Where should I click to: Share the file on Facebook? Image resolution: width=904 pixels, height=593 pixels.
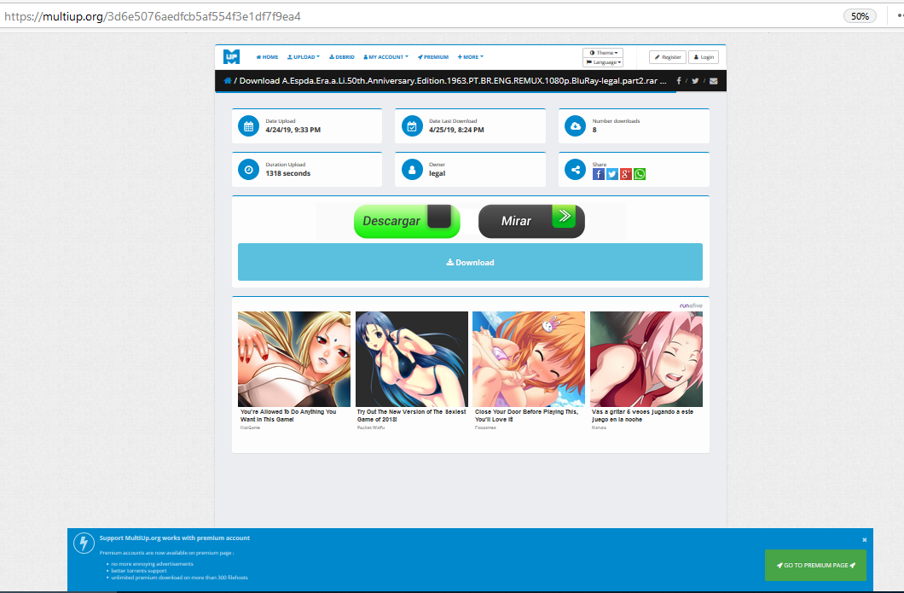pos(599,174)
